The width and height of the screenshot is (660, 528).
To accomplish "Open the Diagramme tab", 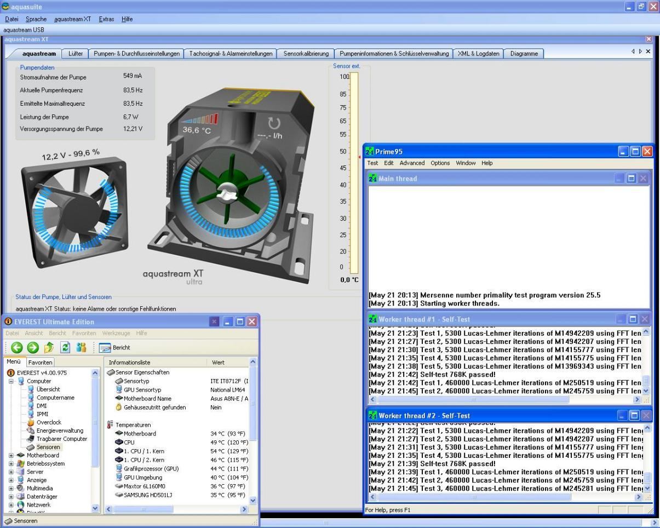I will 524,54.
